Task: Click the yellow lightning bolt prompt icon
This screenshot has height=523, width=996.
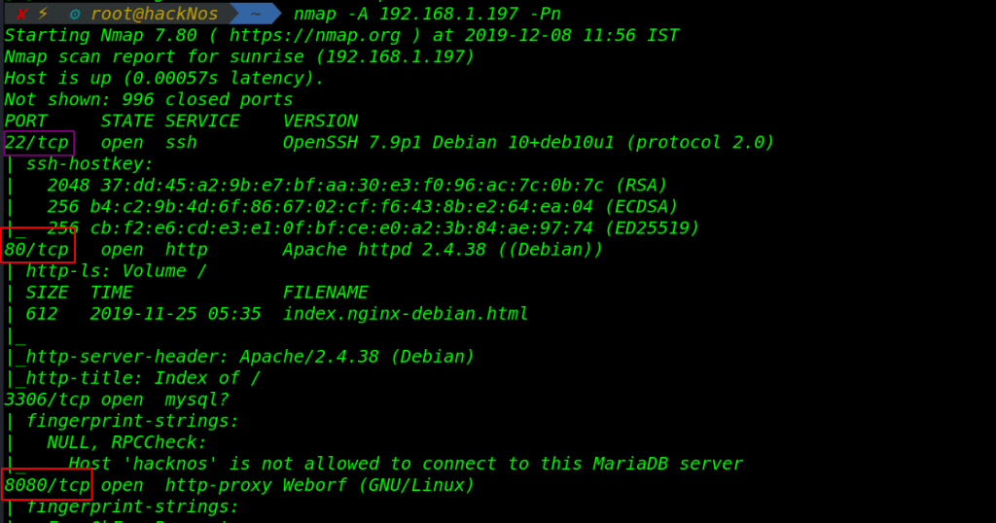Action: (x=43, y=13)
